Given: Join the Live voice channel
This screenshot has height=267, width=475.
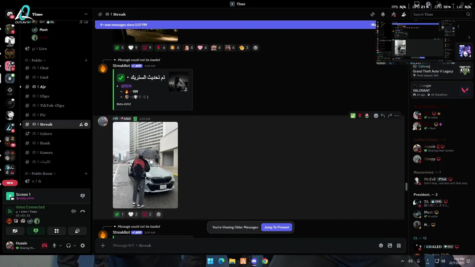Looking at the screenshot, I should point(56,49).
